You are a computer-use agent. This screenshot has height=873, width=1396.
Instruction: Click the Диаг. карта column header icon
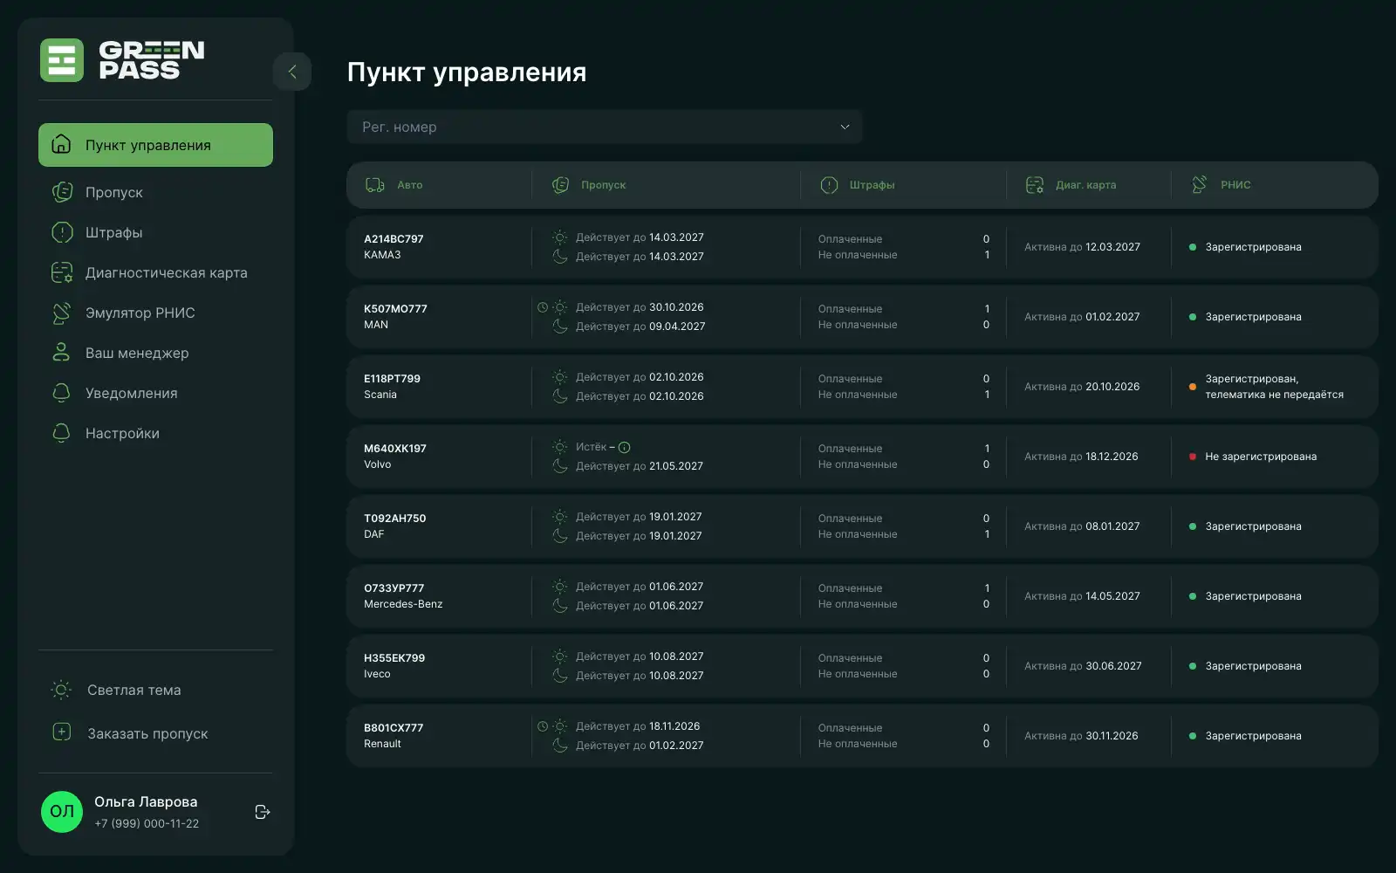[x=1035, y=185]
